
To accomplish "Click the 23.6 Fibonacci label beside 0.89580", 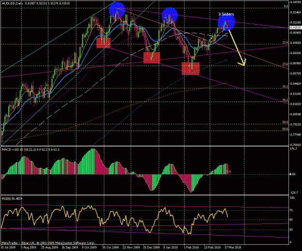I will pos(285,43).
